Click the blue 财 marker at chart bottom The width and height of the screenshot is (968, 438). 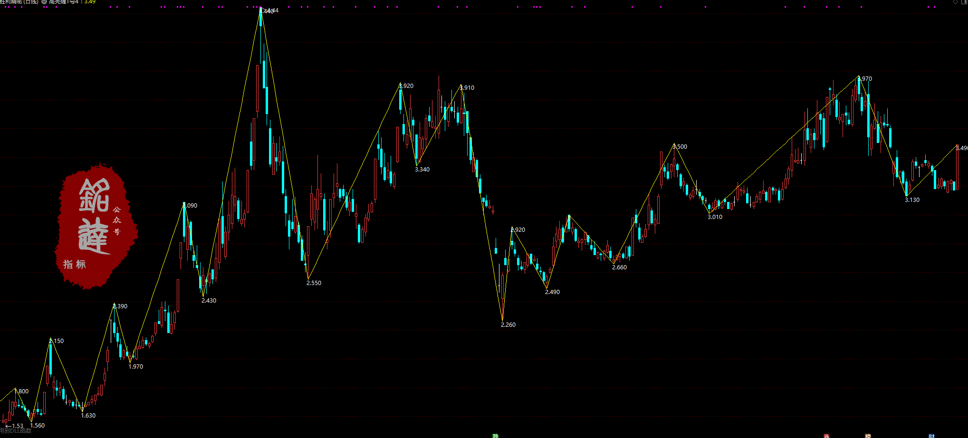[931, 436]
